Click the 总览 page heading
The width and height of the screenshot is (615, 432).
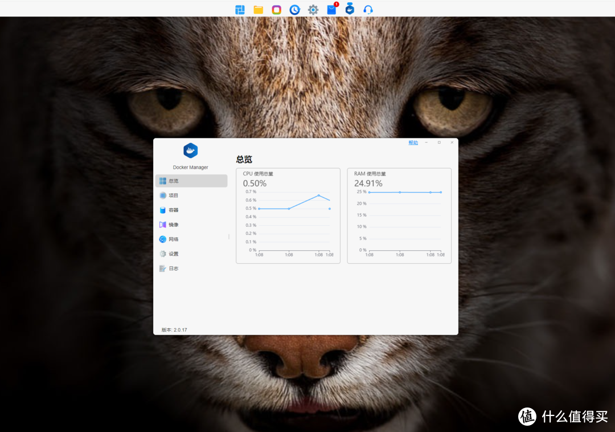point(244,160)
